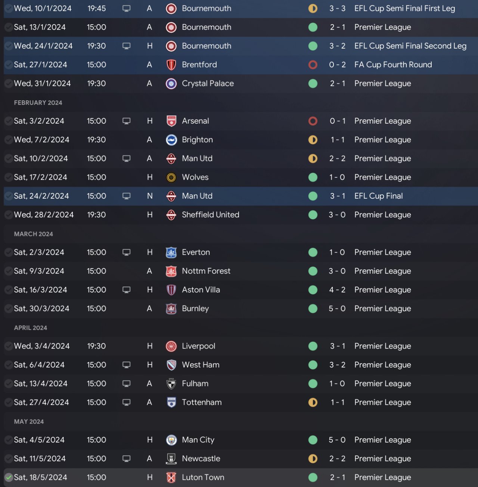
Task: Open the Liverpool club badge
Action: (171, 346)
